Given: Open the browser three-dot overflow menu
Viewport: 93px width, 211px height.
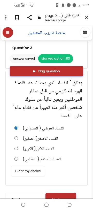Looking at the screenshot, I should click(6, 18).
